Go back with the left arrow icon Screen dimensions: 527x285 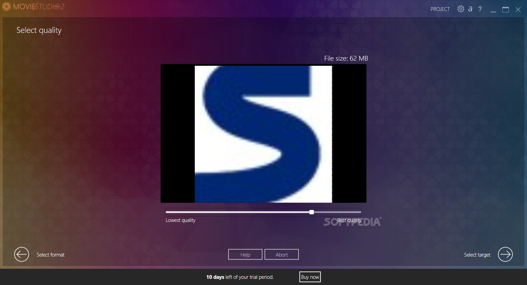[21, 255]
